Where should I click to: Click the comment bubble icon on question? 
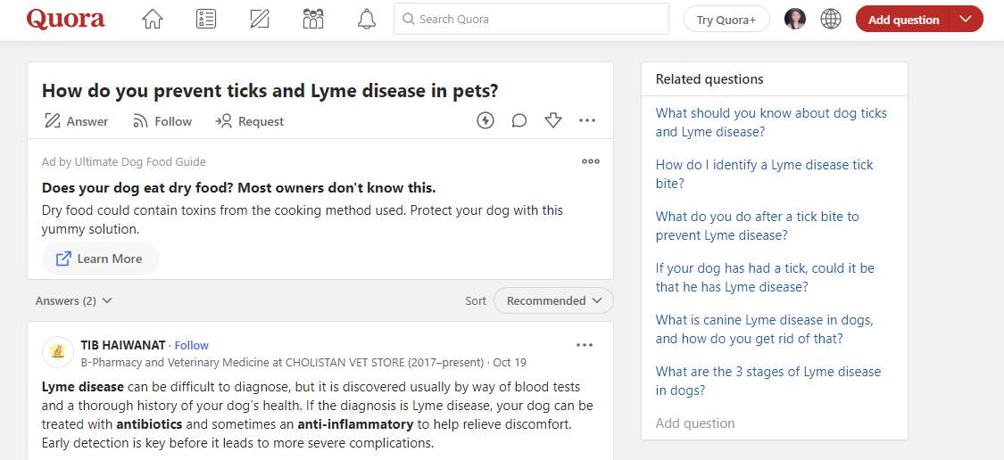(519, 120)
